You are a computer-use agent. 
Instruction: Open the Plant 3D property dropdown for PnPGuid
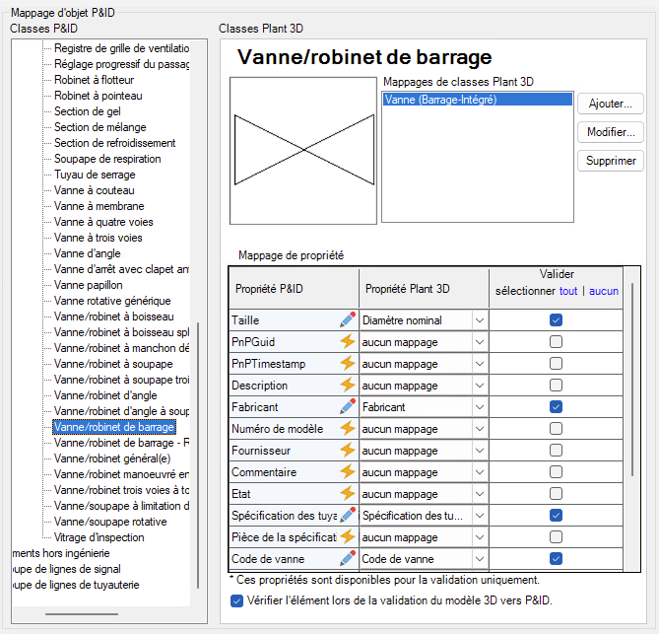(480, 342)
